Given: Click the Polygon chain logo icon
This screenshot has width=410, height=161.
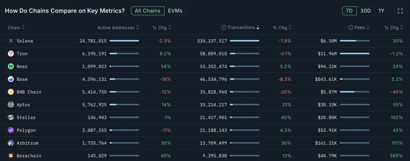Looking at the screenshot, I should pyautogui.click(x=11, y=130).
